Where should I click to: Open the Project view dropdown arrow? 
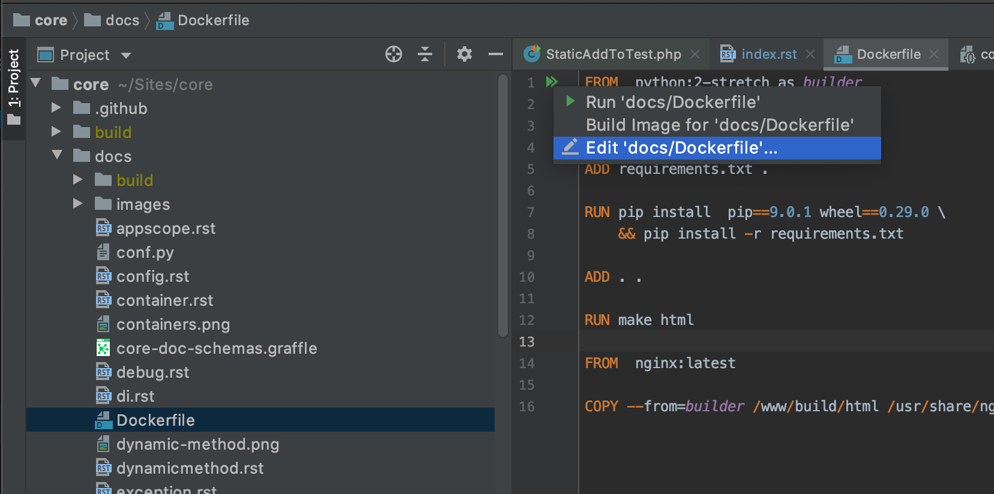click(126, 55)
